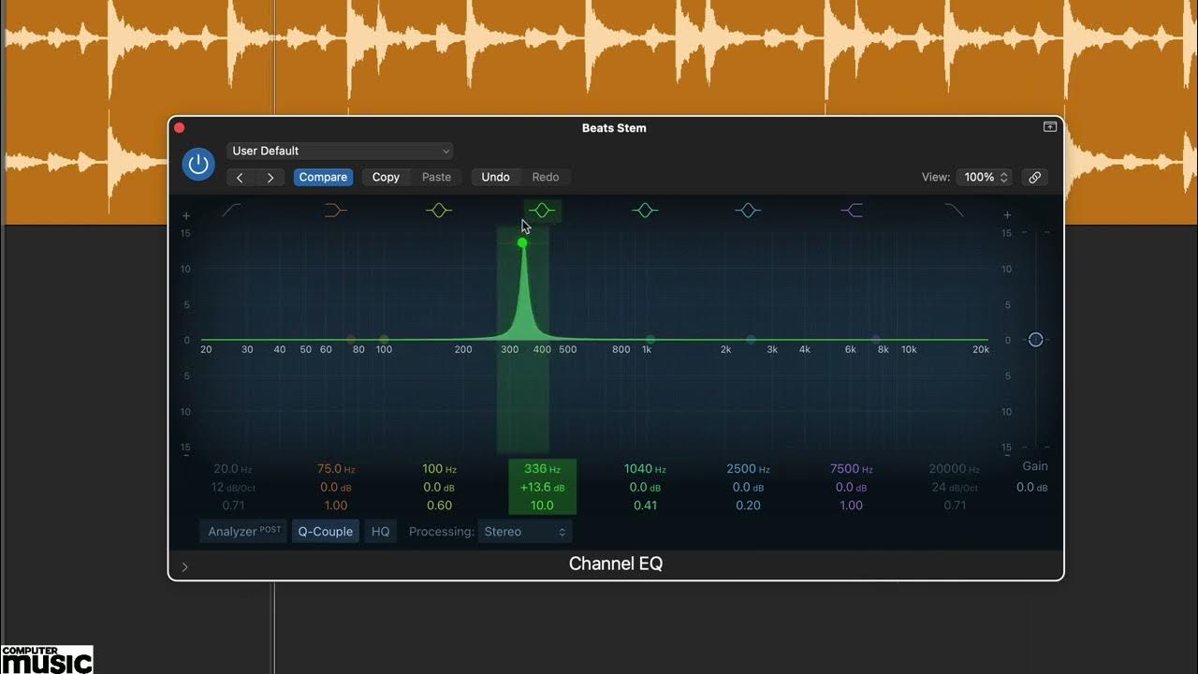Click the 0.60 Q value
The width and height of the screenshot is (1198, 674).
[x=439, y=505]
